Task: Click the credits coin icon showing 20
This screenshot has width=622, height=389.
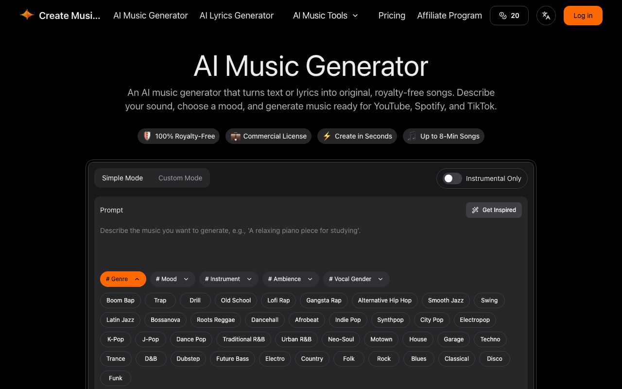Action: (503, 16)
